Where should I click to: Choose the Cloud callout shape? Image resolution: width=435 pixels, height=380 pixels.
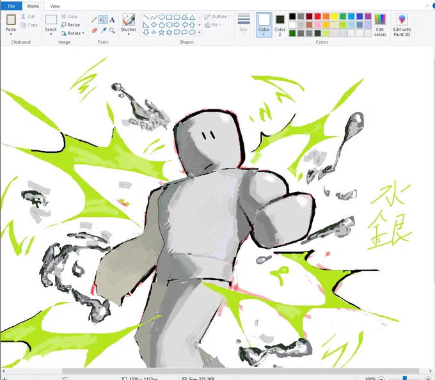point(192,33)
